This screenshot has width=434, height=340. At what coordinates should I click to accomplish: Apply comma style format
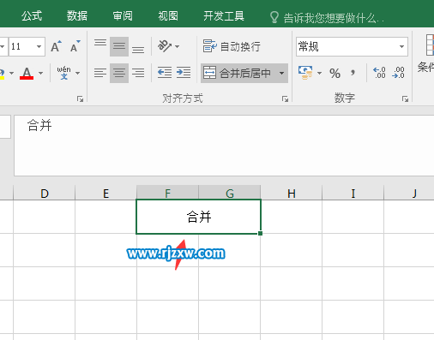click(x=353, y=73)
